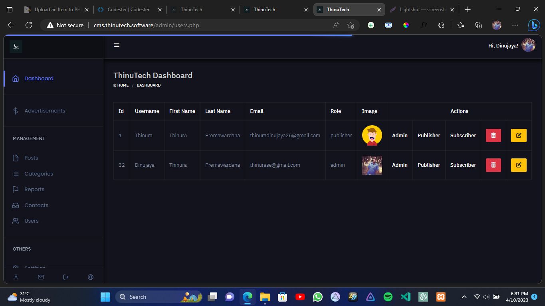
Task: Delete user Dinujaya with red trash button
Action: coord(493,165)
